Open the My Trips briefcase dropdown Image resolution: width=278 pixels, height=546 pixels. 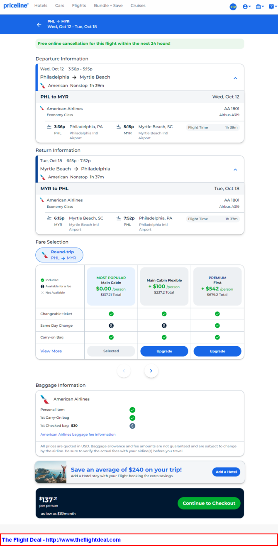(x=260, y=7)
